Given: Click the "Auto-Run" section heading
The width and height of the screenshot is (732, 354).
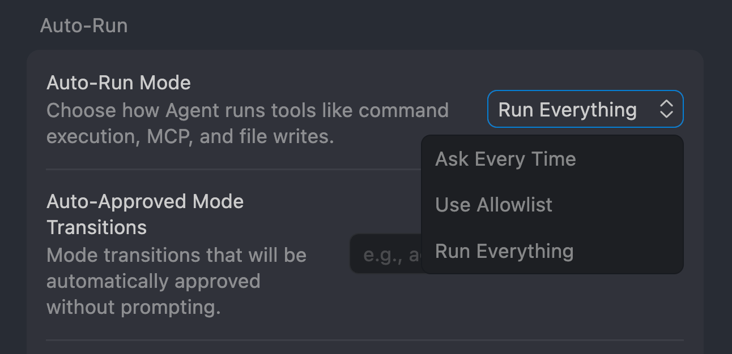Looking at the screenshot, I should click(84, 25).
